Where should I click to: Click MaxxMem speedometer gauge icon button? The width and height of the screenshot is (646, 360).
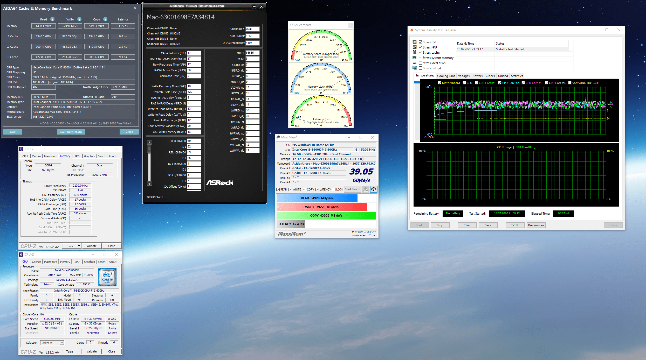[373, 189]
